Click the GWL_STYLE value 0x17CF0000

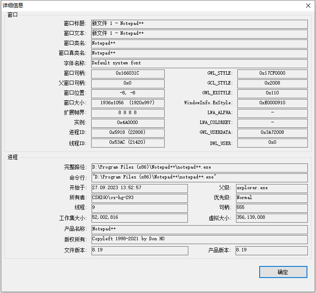(x=273, y=74)
